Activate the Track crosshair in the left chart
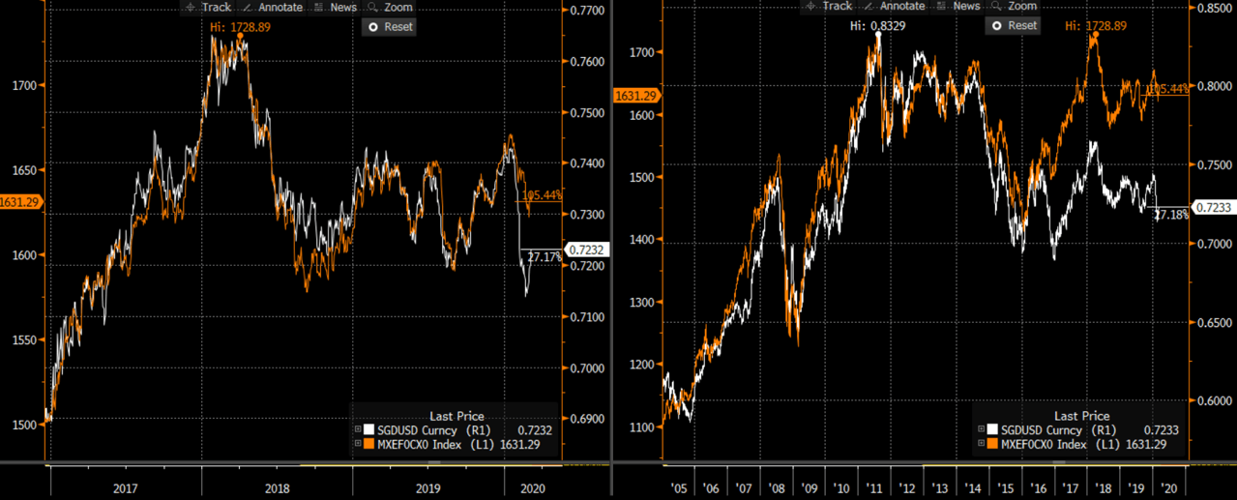The width and height of the screenshot is (1237, 500). (x=207, y=7)
